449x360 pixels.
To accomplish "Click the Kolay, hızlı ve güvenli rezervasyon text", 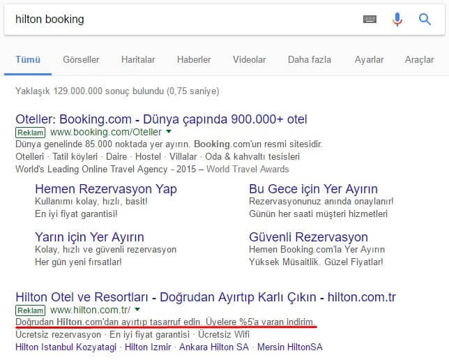I will pyautogui.click(x=106, y=249).
